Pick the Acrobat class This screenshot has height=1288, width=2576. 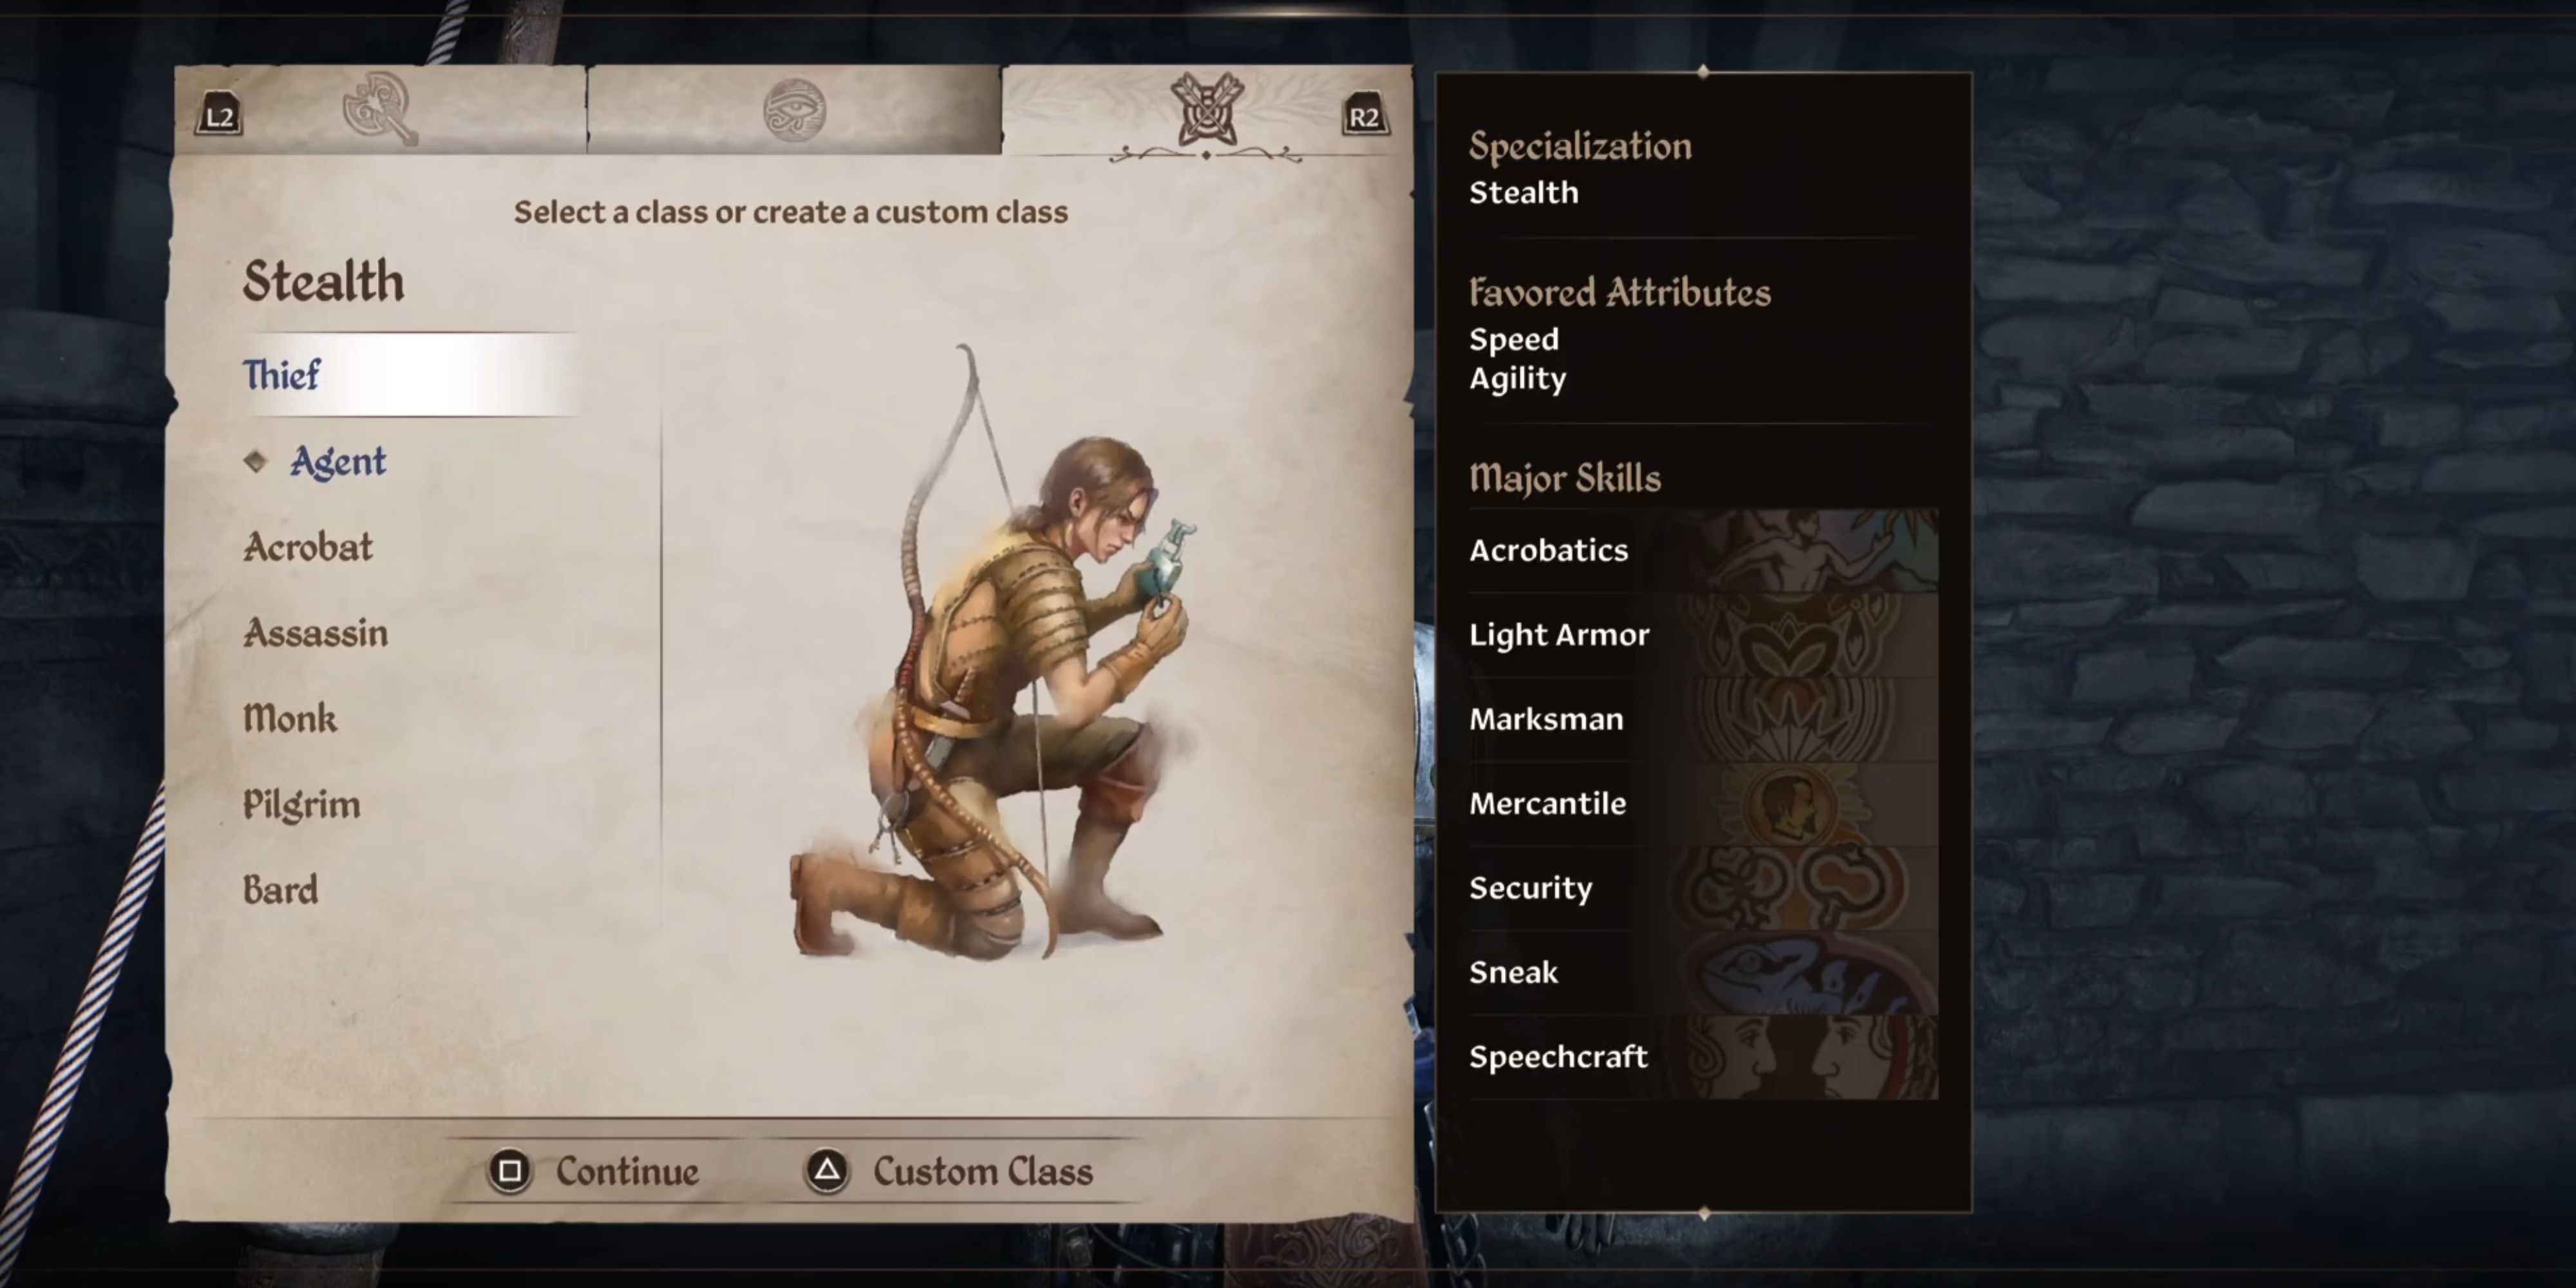pyautogui.click(x=308, y=547)
